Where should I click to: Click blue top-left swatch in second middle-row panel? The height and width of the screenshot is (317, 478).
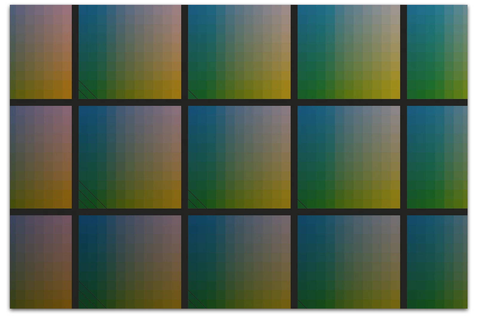pyautogui.click(x=83, y=110)
